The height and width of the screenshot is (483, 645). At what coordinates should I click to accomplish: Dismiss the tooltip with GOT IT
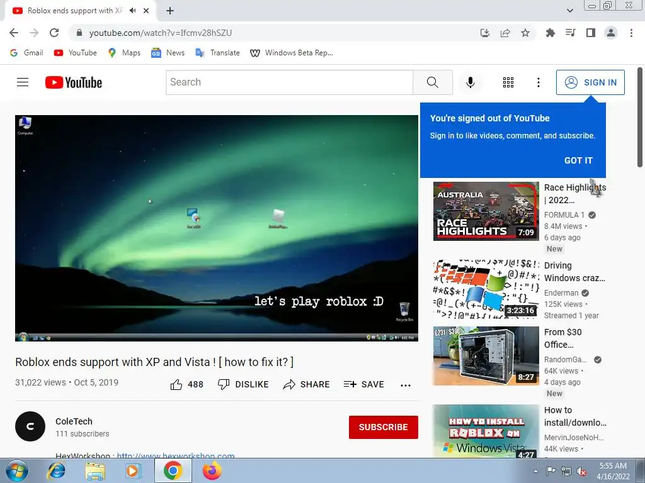coord(578,160)
